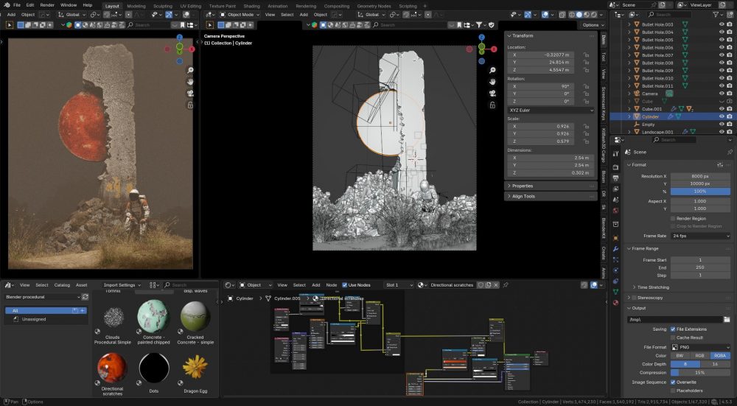Image resolution: width=737 pixels, height=406 pixels.
Task: Click the Dragon Egg material thumbnail
Action: 195,367
